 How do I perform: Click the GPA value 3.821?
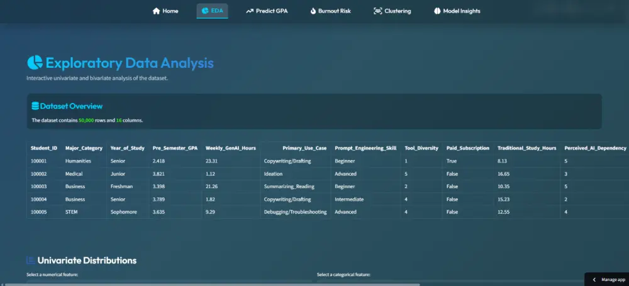(175, 174)
